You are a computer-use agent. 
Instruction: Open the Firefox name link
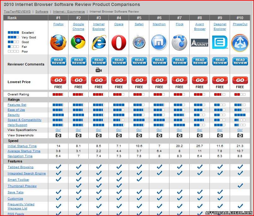pyautogui.click(x=58, y=24)
